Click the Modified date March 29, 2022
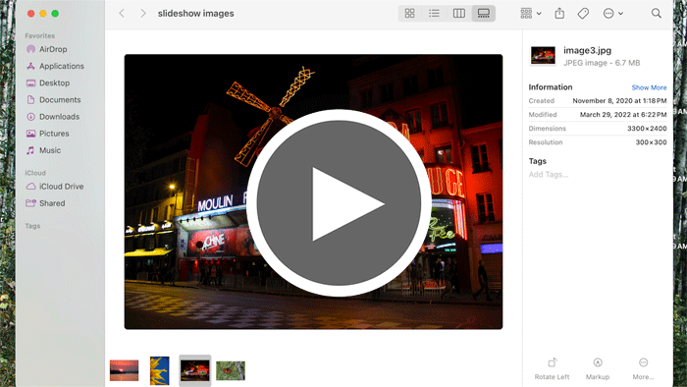 click(623, 115)
